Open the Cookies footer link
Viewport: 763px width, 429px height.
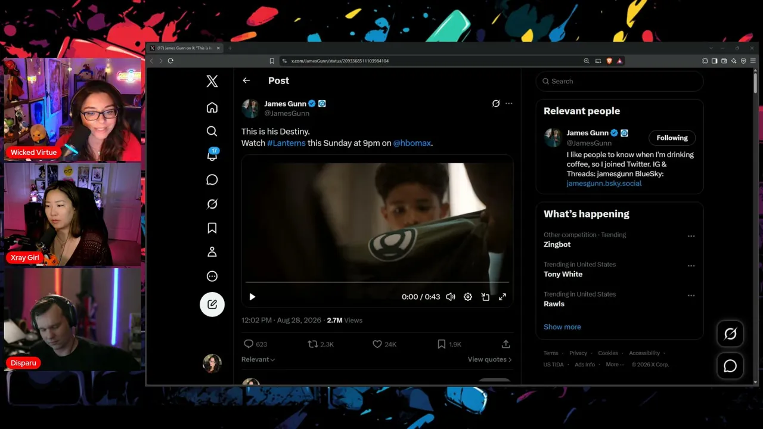608,353
